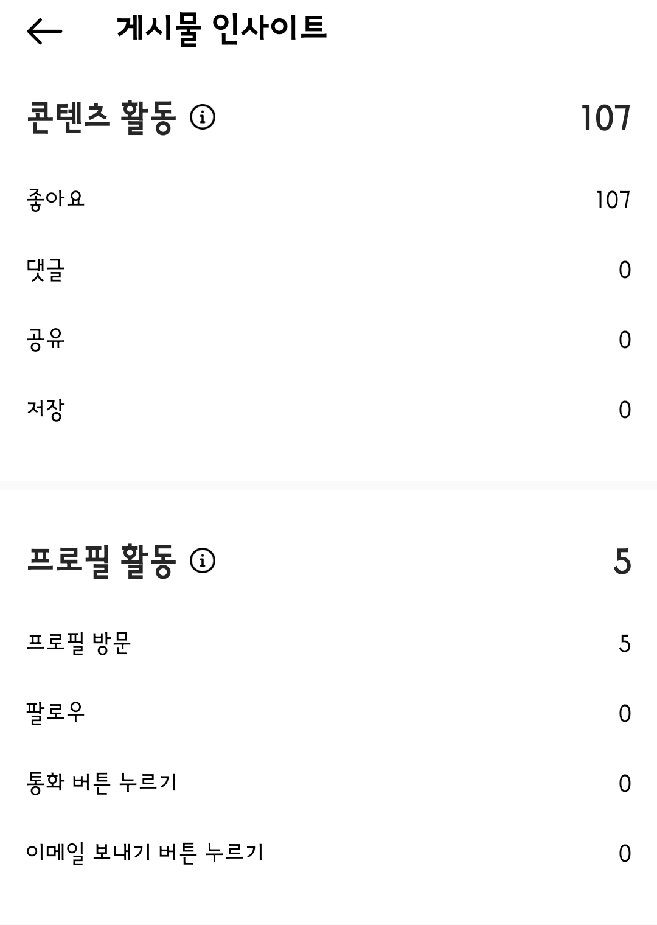The image size is (657, 925).
Task: Click the 좋아요 count of 107
Action: coord(613,200)
